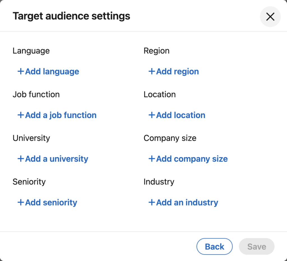Click the 'Target audience settings' heading
Viewport: 287px width, 261px height.
coord(71,16)
